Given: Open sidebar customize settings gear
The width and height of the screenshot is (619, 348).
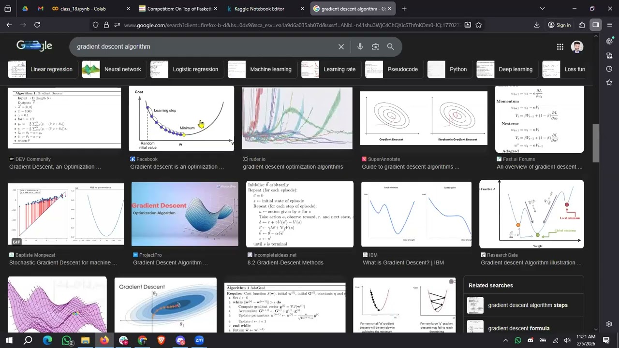Looking at the screenshot, I should pos(609,324).
